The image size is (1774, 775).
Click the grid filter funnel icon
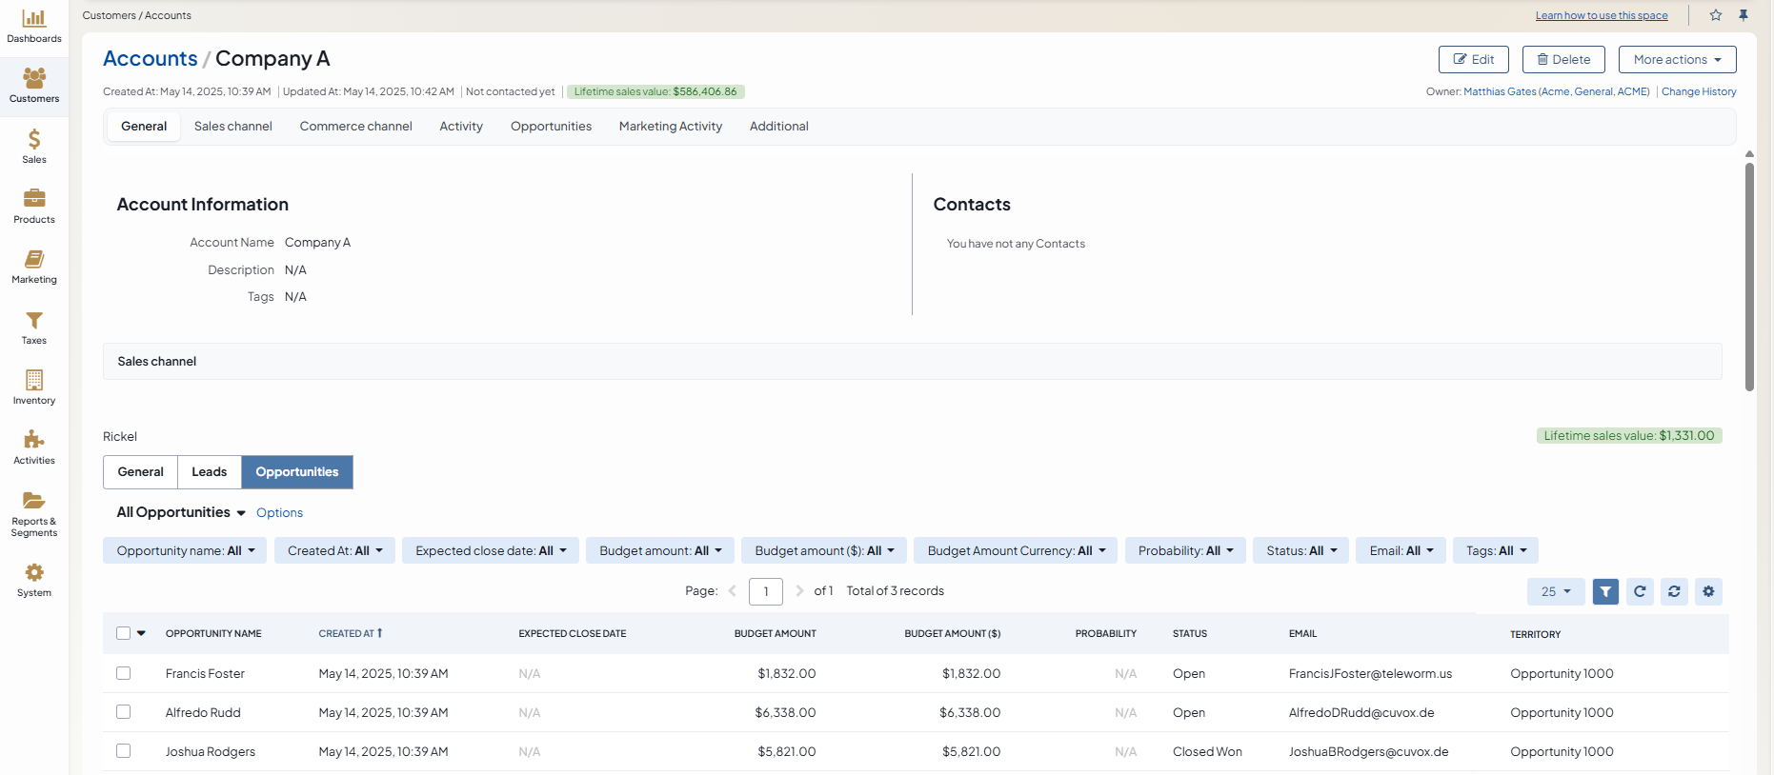click(x=1605, y=591)
